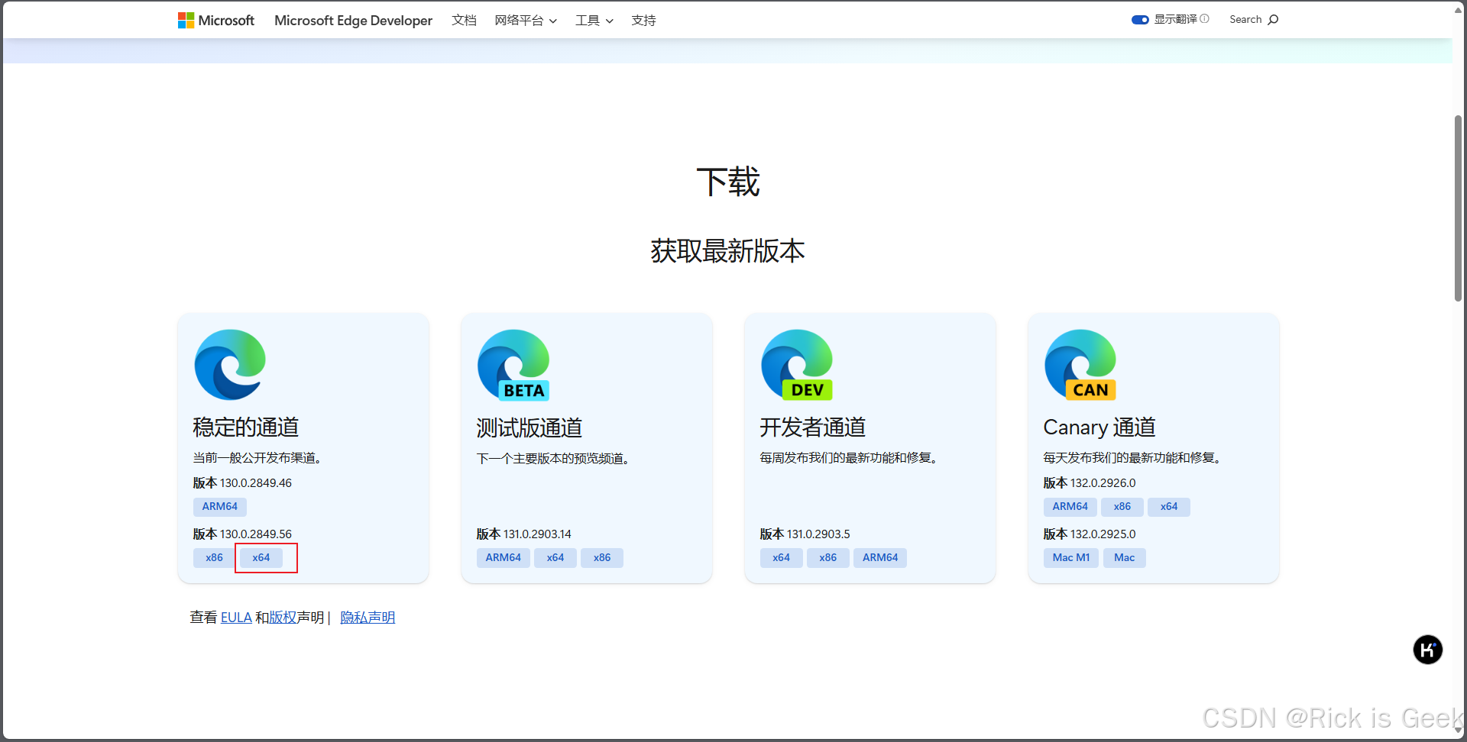Screen dimensions: 1467x742
Task: Download Stable channel x86 build
Action: (214, 558)
